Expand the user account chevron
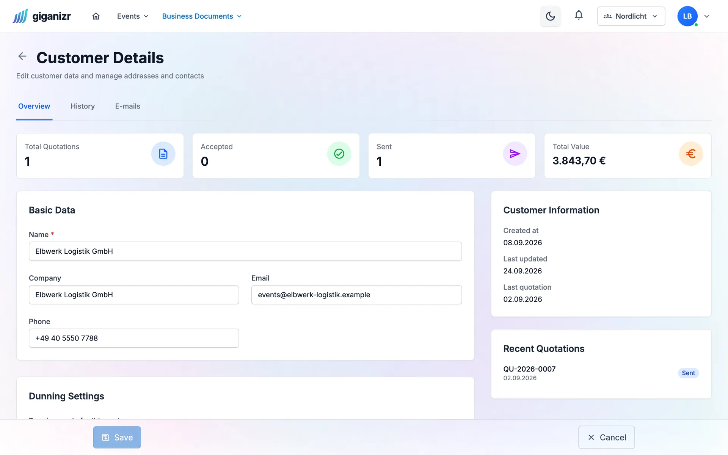 (x=707, y=16)
